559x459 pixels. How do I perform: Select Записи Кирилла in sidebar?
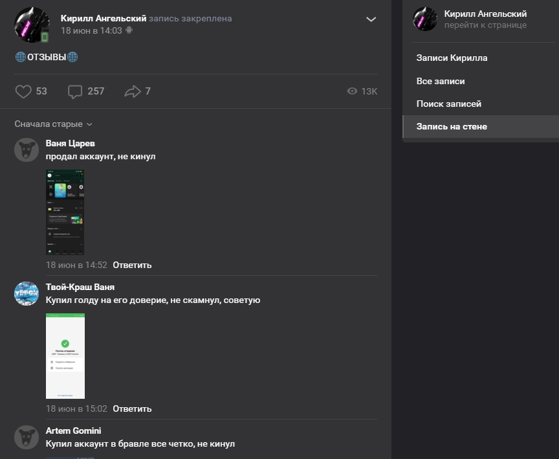click(452, 58)
